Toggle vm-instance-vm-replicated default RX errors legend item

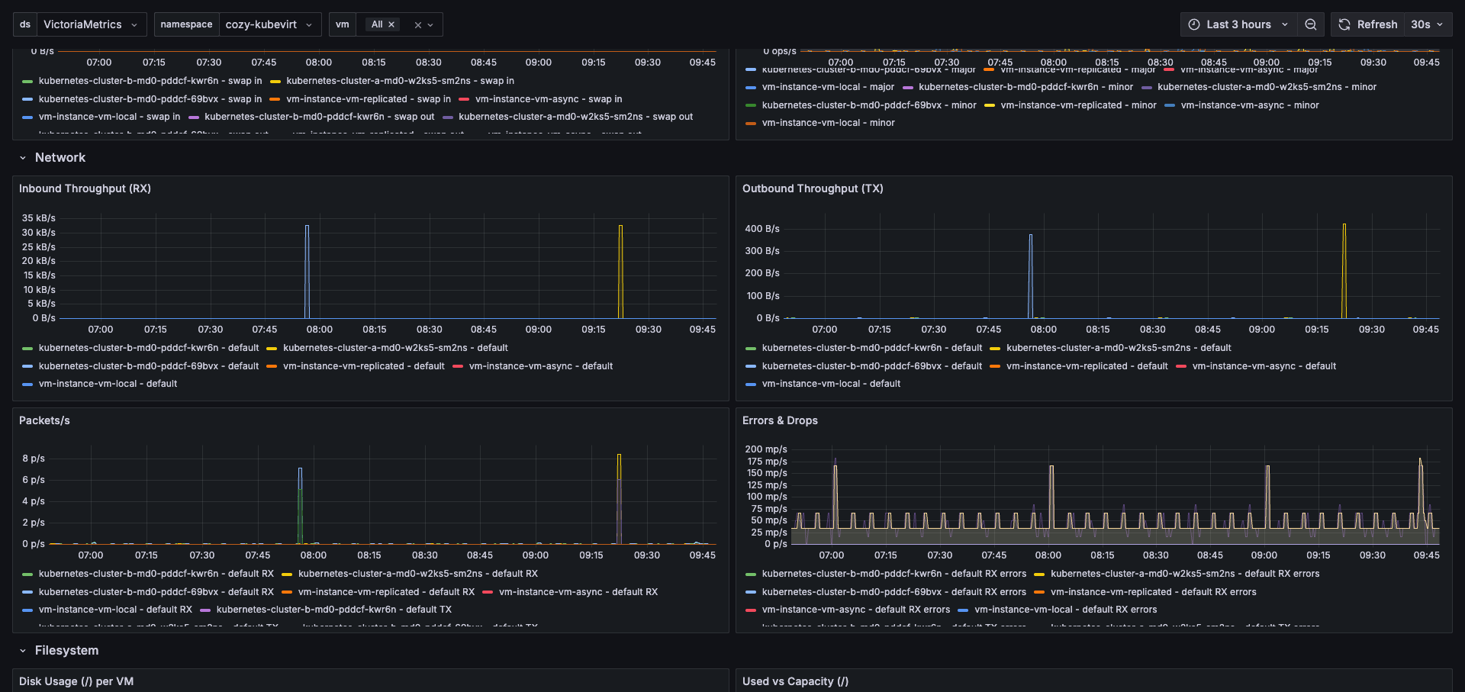pos(1153,592)
